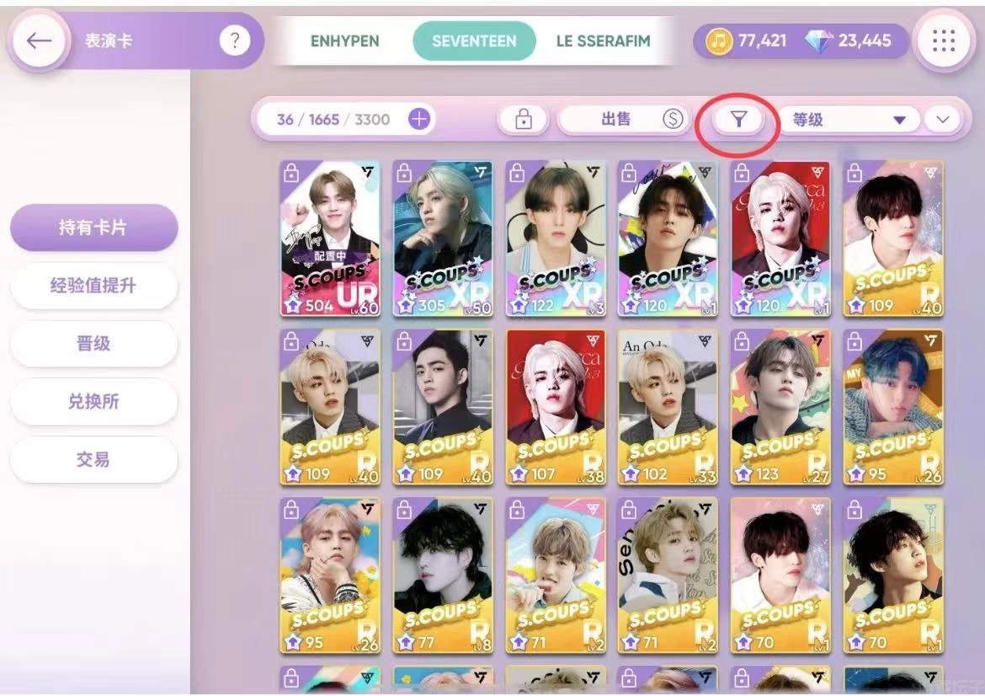Screen dimensions: 985x696
Task: Click the 出售 sell button
Action: [622, 119]
